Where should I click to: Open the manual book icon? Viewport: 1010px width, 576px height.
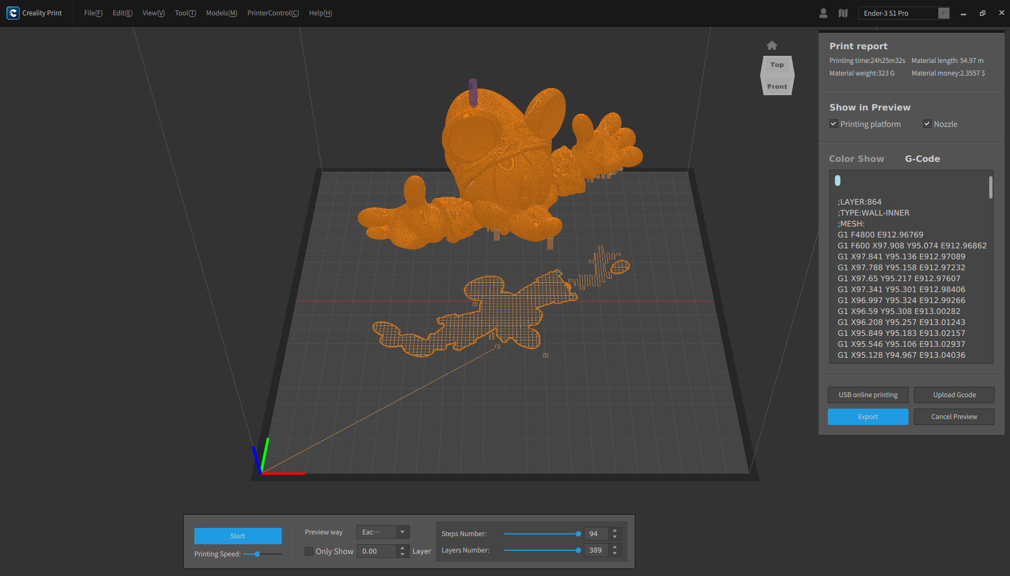coord(843,13)
